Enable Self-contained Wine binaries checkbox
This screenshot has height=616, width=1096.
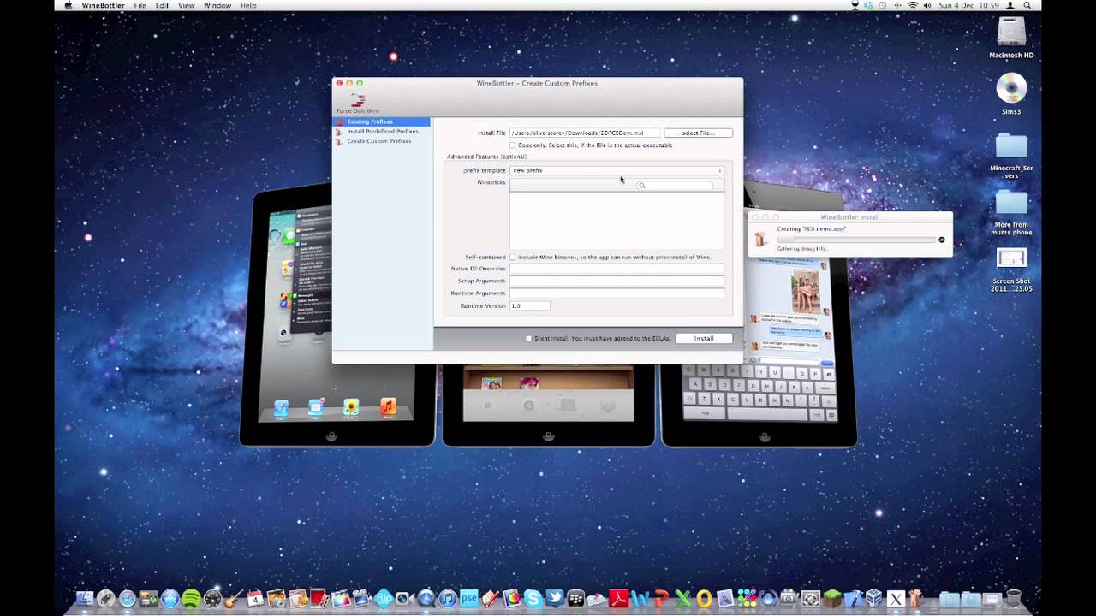[512, 257]
